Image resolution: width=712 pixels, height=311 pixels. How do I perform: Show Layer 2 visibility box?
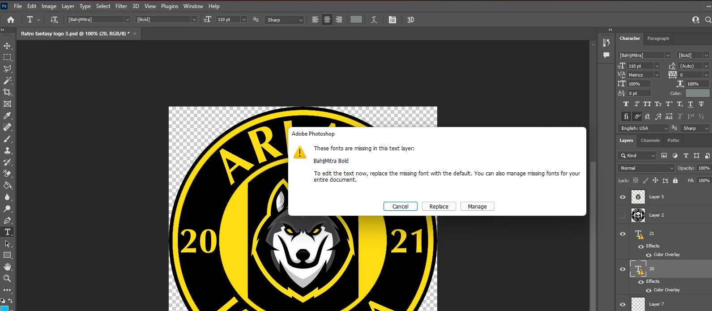pos(622,215)
